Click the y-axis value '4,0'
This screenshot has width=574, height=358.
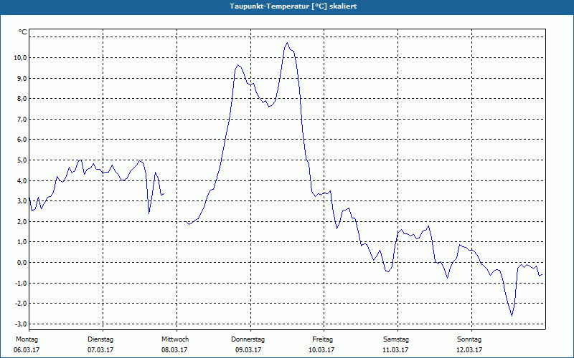tap(22, 181)
